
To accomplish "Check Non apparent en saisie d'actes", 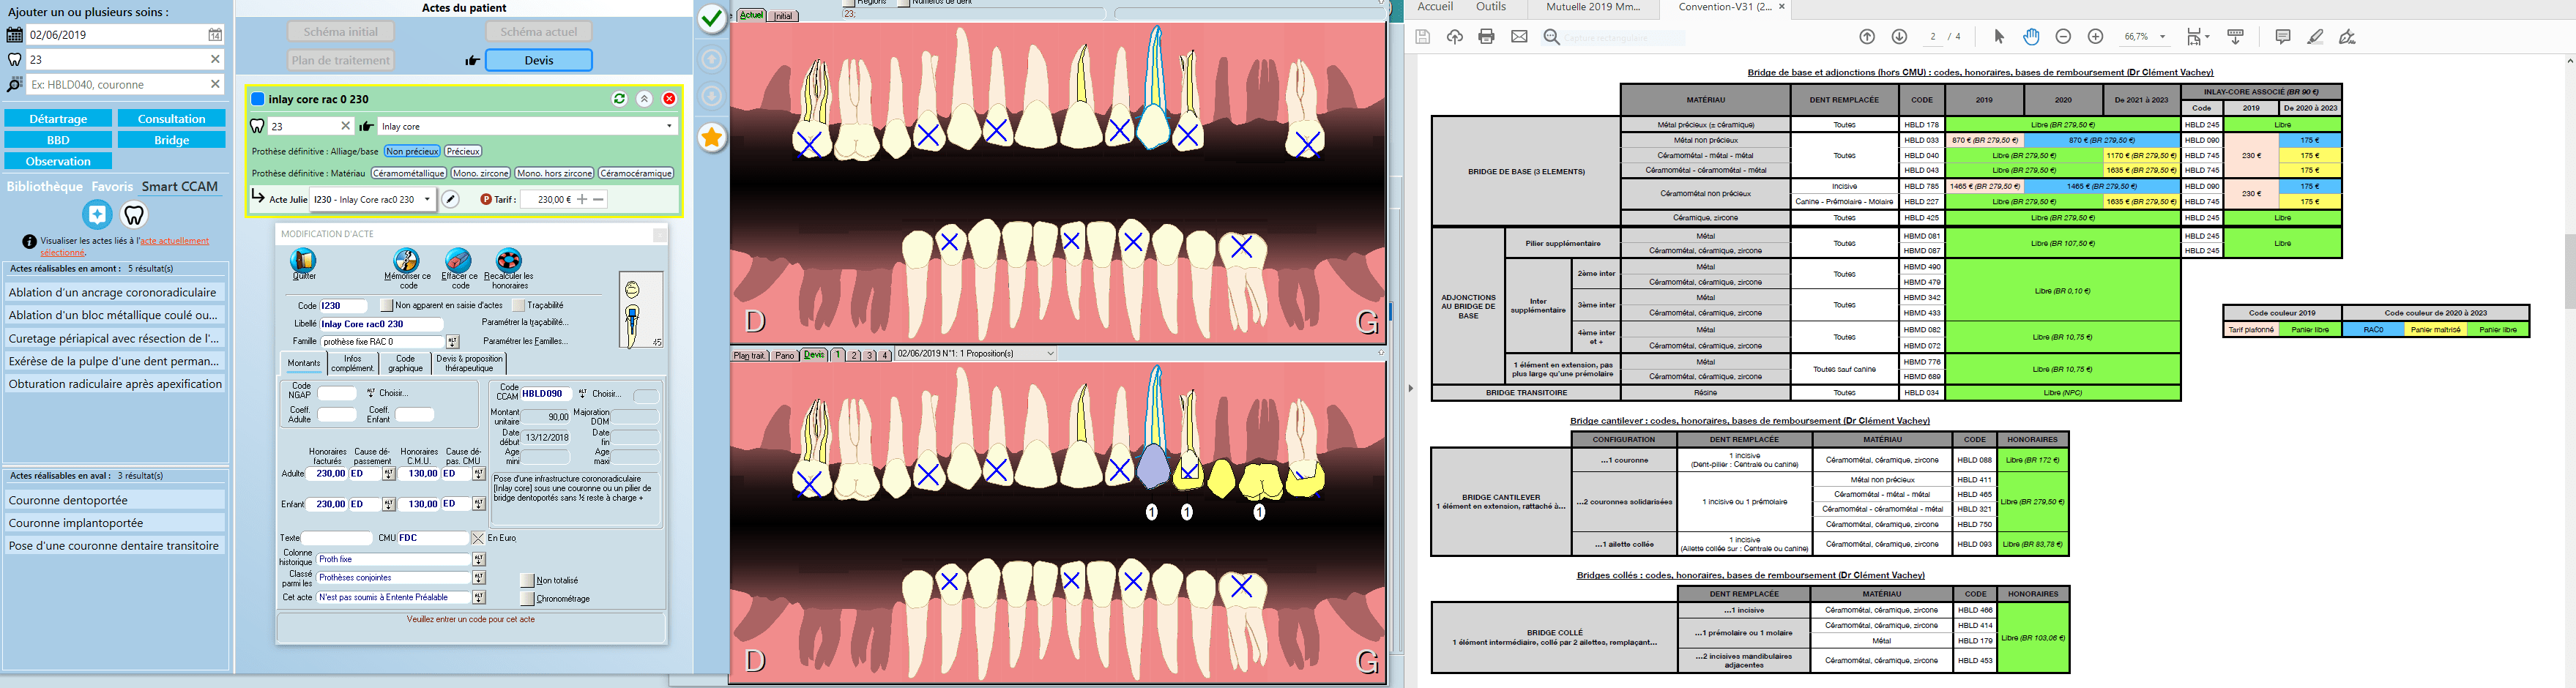I will point(386,305).
